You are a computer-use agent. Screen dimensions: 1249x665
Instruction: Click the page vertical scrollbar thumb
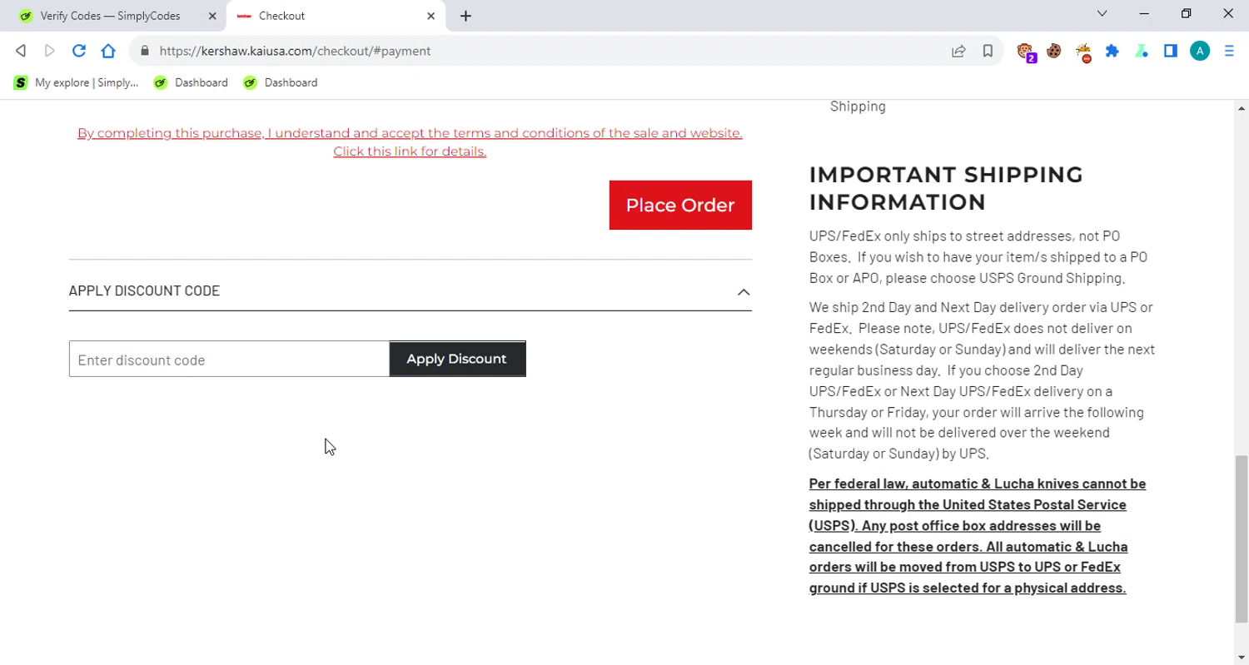pyautogui.click(x=1242, y=538)
